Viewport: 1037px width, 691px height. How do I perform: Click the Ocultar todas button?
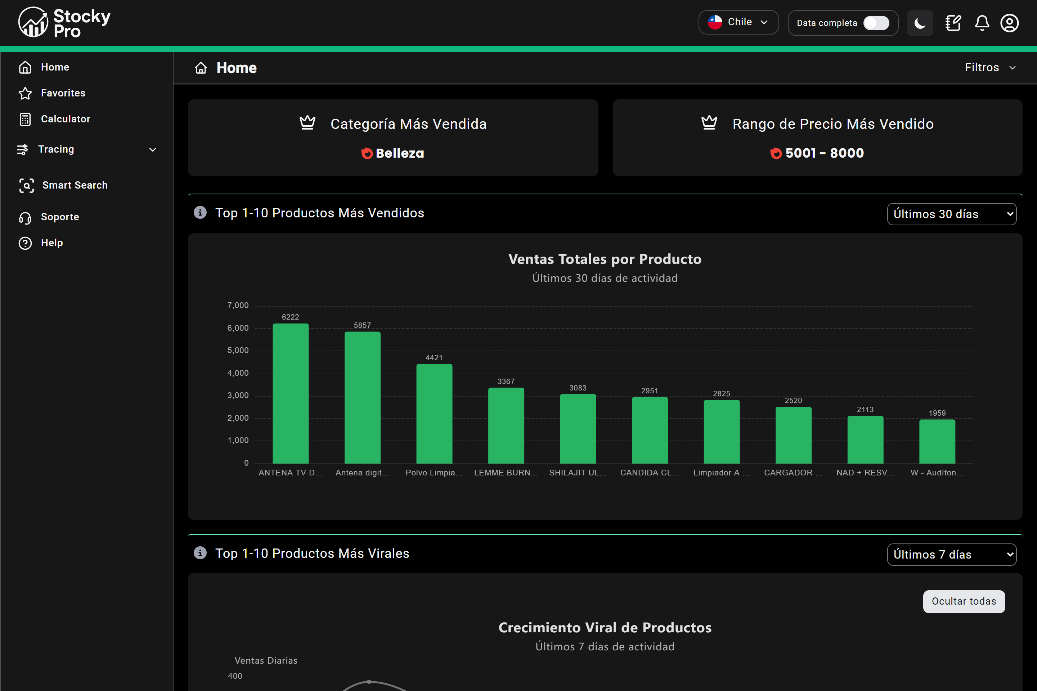pyautogui.click(x=964, y=601)
